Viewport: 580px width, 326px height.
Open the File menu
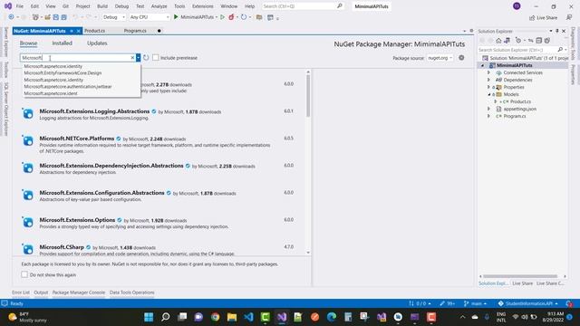click(20, 6)
